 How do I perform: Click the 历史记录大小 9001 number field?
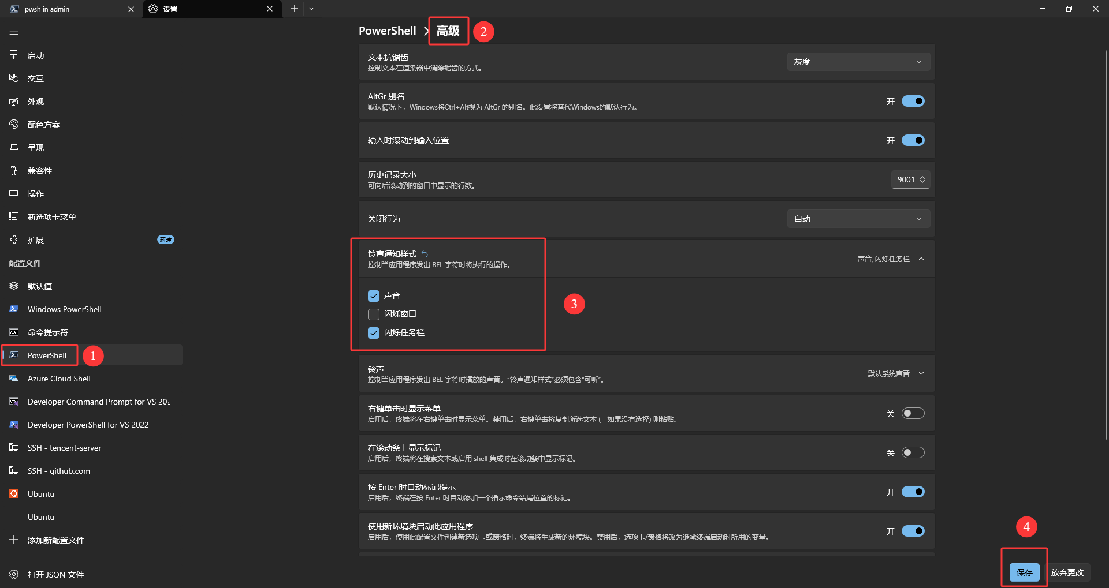coord(910,179)
